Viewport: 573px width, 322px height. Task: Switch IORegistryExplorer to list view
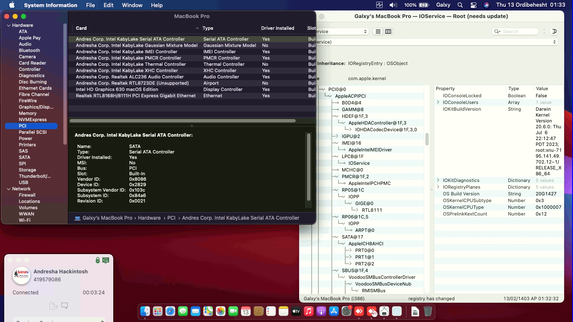click(378, 31)
